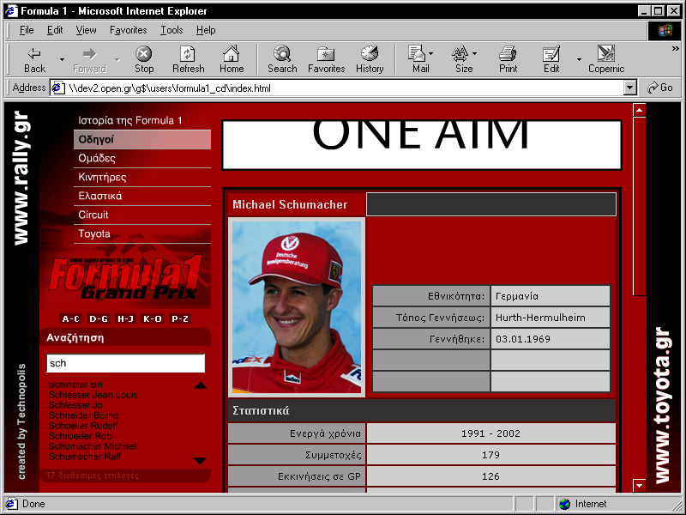Open the Search pane
The height and width of the screenshot is (515, 686).
282,59
